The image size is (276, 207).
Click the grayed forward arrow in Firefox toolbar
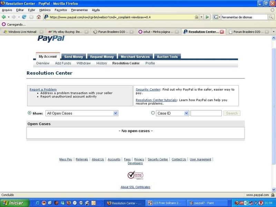[14, 17]
